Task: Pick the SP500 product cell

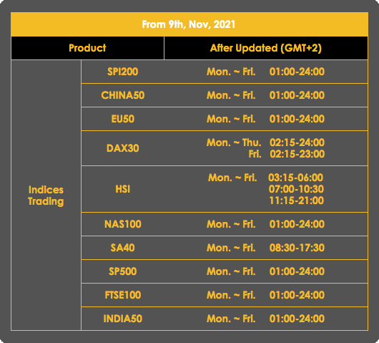Action: [123, 271]
